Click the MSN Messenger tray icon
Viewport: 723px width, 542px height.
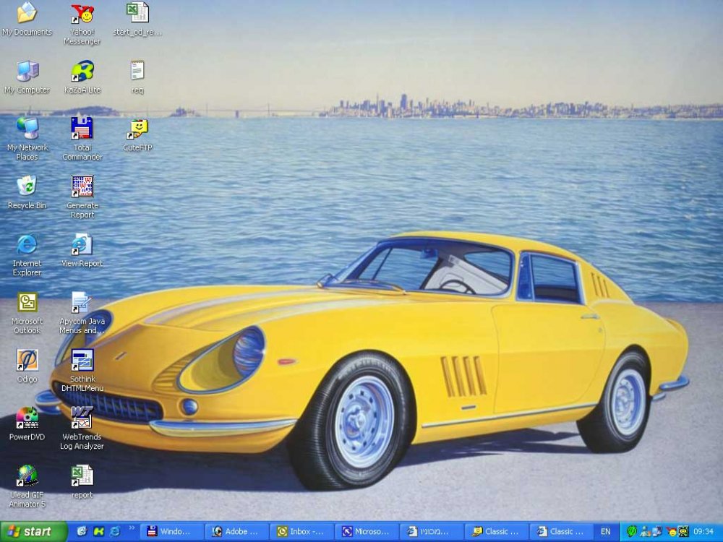click(x=645, y=531)
